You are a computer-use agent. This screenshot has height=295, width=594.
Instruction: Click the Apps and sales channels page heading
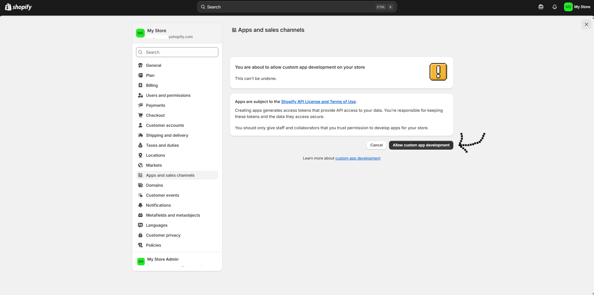271,30
